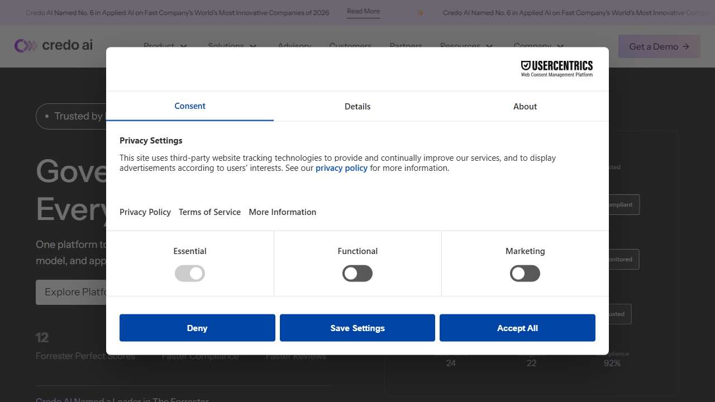Accept all cookies
Image resolution: width=715 pixels, height=402 pixels.
click(x=517, y=328)
